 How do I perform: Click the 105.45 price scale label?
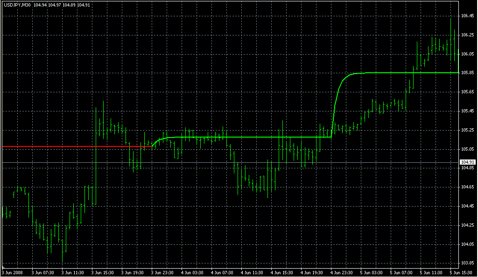467,111
